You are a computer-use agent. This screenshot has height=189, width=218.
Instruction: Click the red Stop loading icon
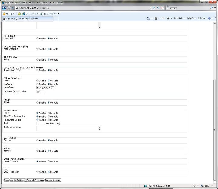coord(162,8)
